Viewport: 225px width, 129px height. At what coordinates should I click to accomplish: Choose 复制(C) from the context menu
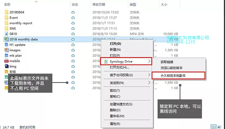click(115, 96)
